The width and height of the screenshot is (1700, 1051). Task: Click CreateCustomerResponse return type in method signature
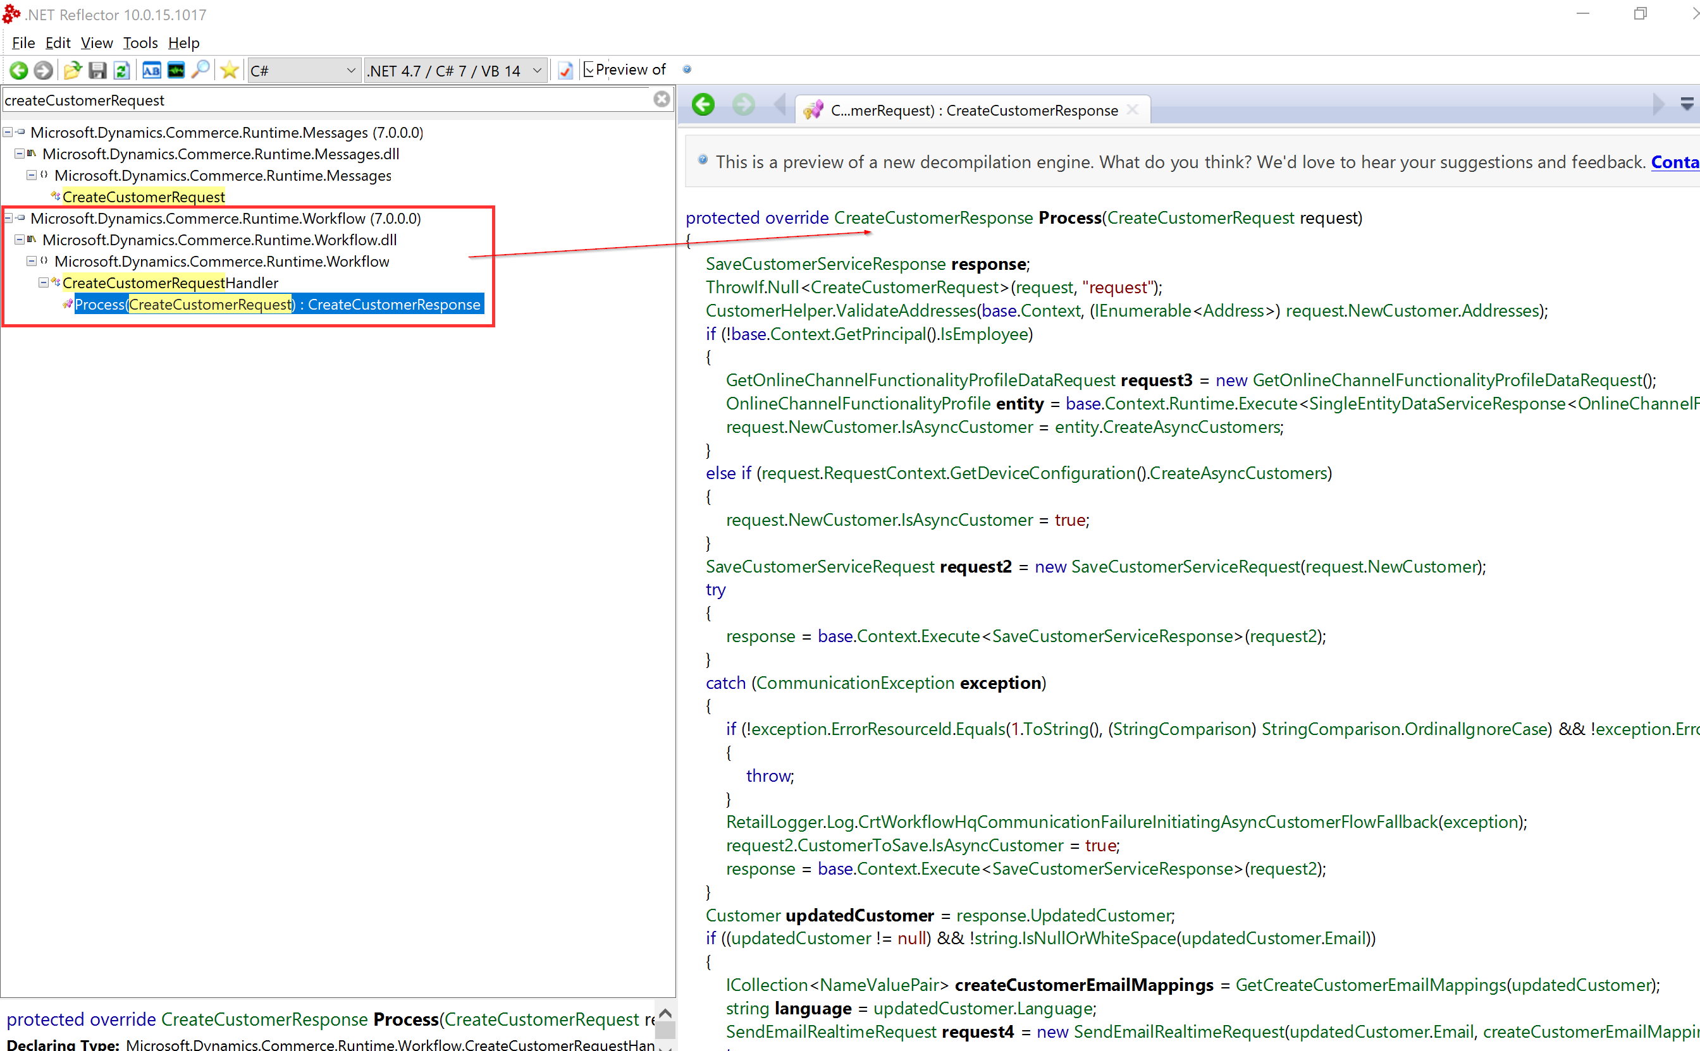(933, 217)
